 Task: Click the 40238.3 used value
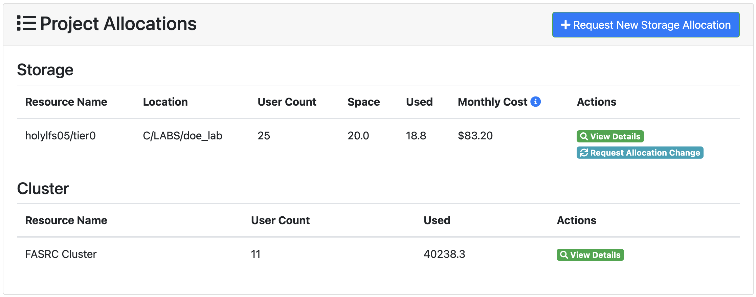444,254
